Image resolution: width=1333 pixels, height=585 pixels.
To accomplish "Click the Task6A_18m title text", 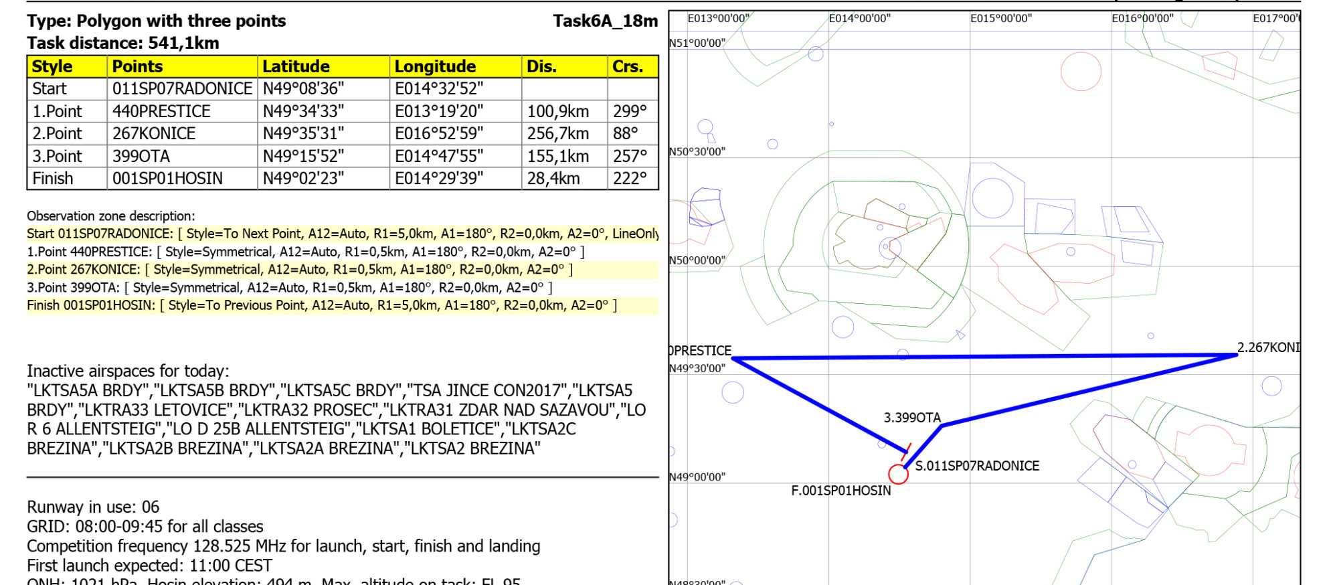I will (x=605, y=21).
